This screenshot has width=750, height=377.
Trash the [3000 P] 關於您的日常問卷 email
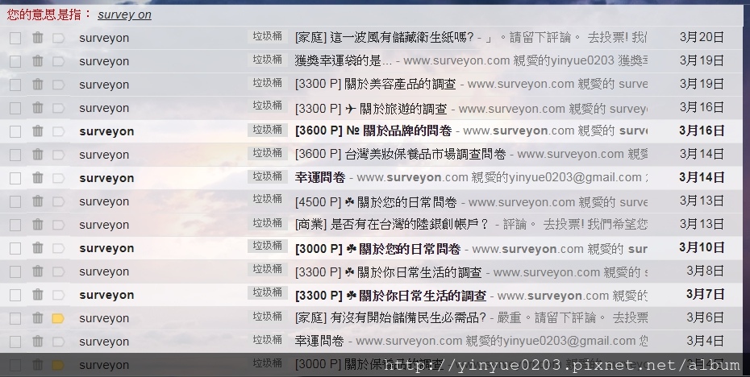38,248
